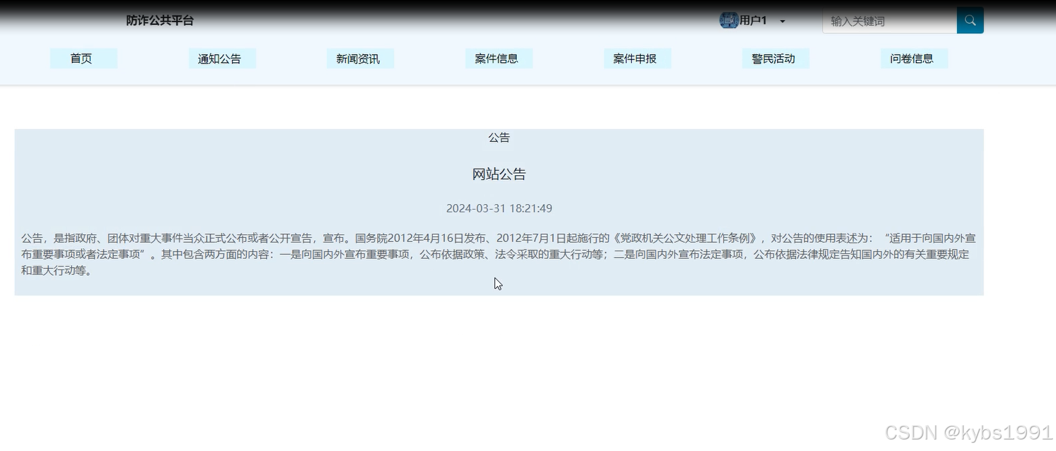Click the 网站公告 announcement title
Image resolution: width=1056 pixels, height=451 pixels.
click(499, 174)
